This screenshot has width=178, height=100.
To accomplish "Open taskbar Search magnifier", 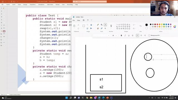I will point(71,98).
